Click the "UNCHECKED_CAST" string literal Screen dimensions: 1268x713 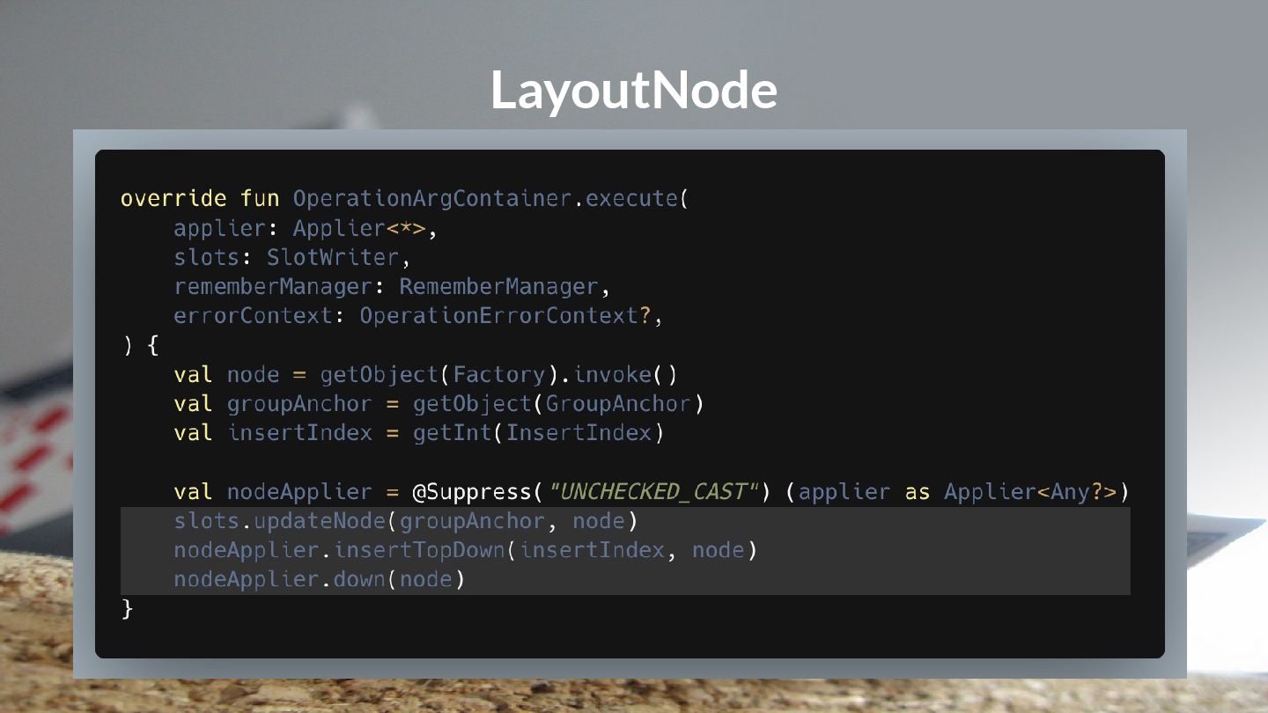click(653, 491)
